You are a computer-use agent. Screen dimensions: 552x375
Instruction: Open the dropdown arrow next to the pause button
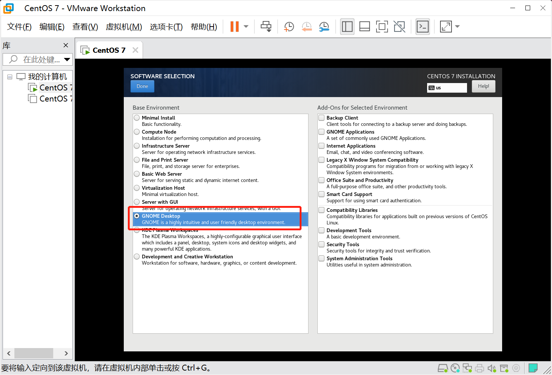pos(246,27)
